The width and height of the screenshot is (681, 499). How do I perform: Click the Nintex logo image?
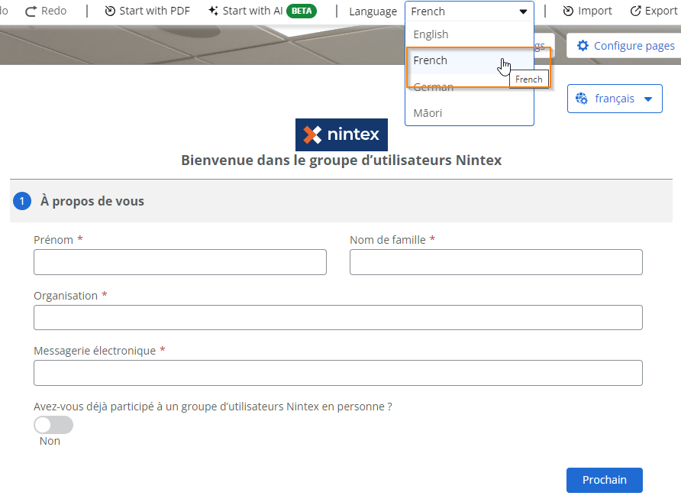pos(341,134)
